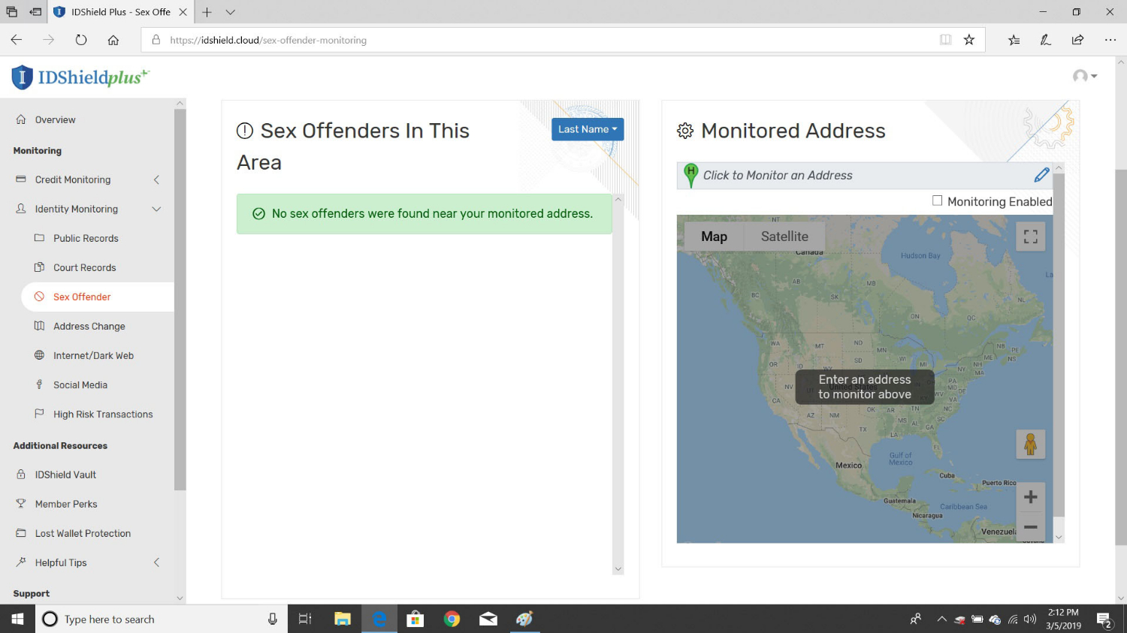Switch map to Map view

tap(714, 237)
